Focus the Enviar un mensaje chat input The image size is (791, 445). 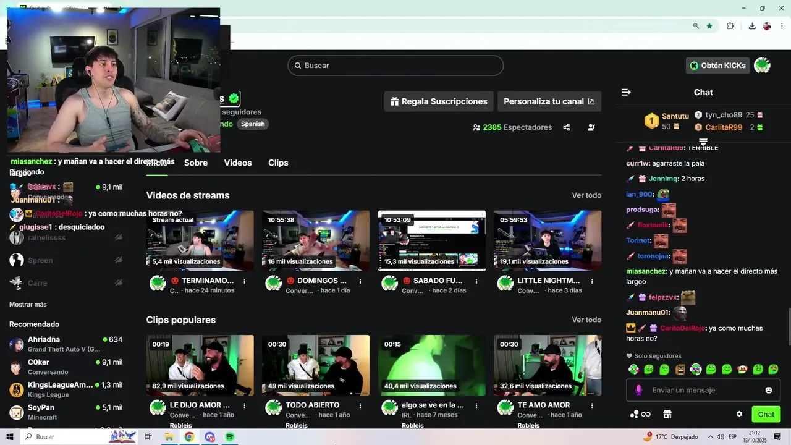(703, 390)
